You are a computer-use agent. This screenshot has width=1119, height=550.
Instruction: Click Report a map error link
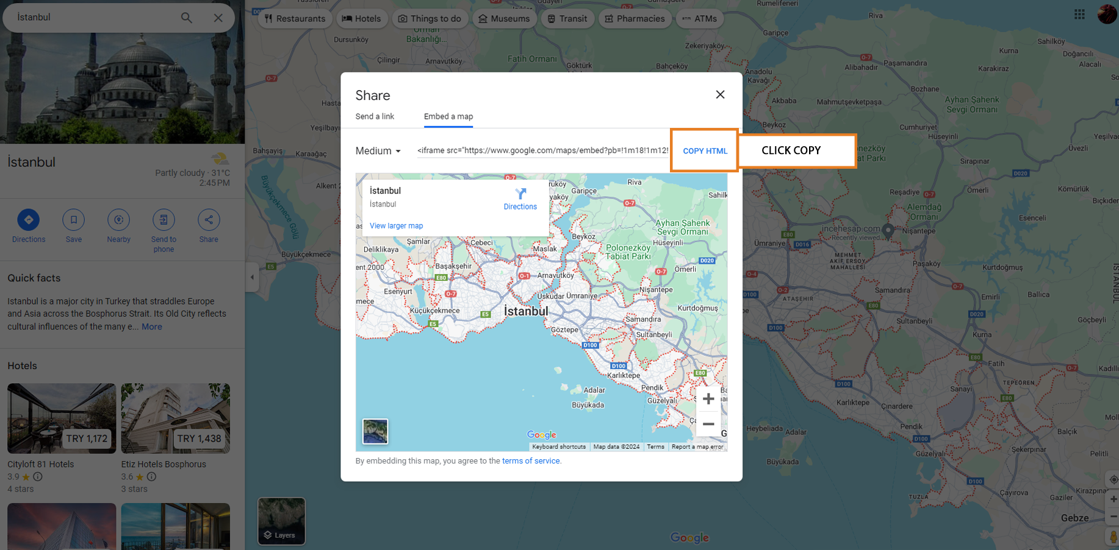click(697, 447)
